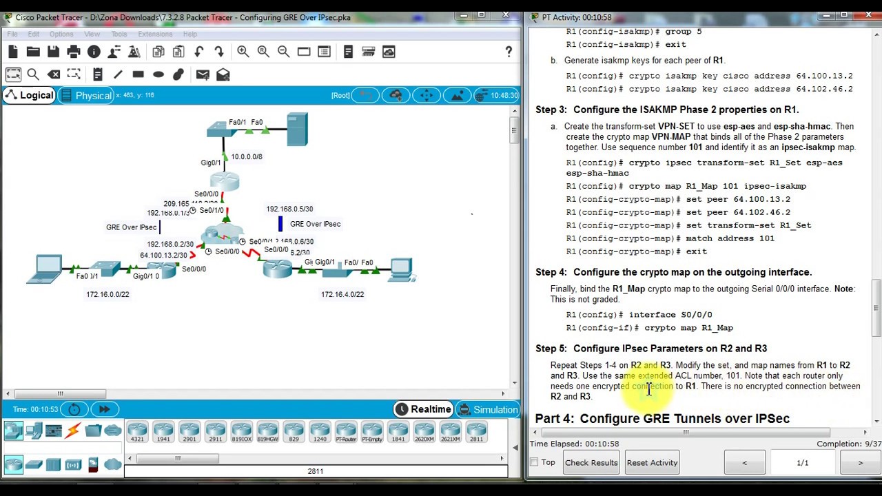Click the Copy icon in toolbar
This screenshot has width=882, height=496.
click(x=158, y=52)
